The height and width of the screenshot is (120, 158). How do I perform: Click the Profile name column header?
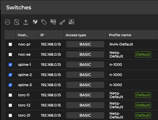point(120,35)
